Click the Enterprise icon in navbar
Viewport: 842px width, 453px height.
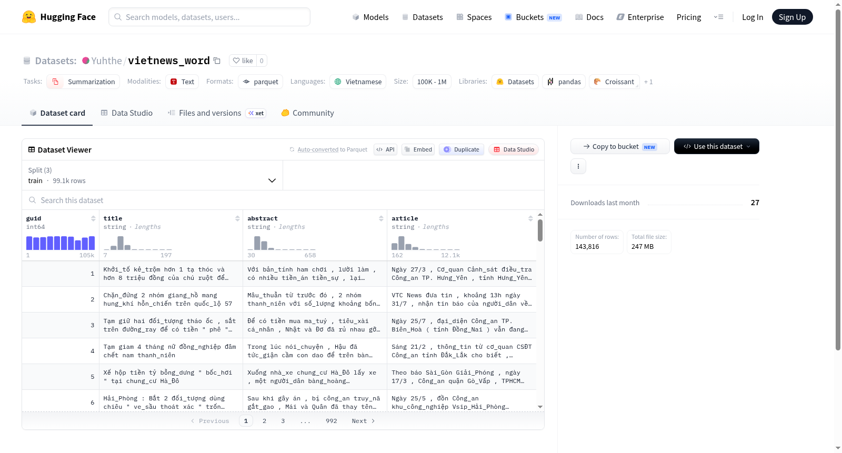tap(620, 17)
